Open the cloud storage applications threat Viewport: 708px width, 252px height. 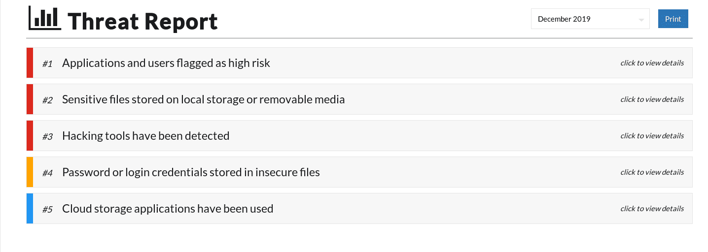pos(168,209)
